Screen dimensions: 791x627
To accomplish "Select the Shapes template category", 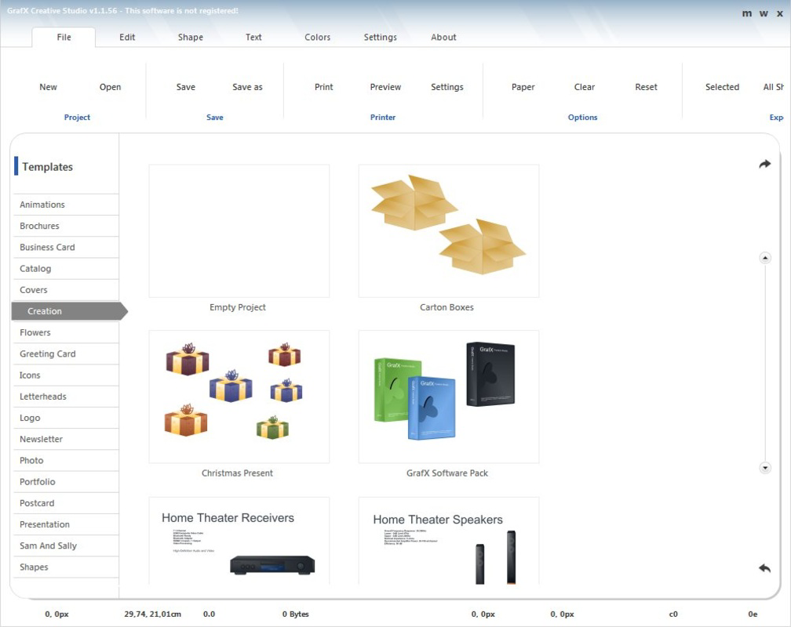I will tap(66, 567).
